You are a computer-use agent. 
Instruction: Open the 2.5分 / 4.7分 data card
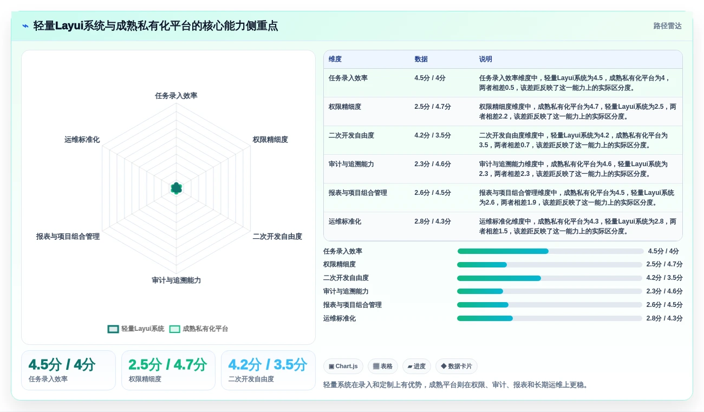[x=168, y=370]
